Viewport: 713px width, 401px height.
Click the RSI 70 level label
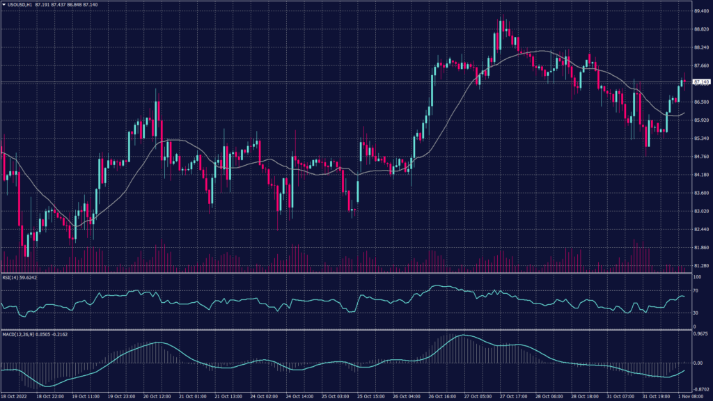[696, 290]
